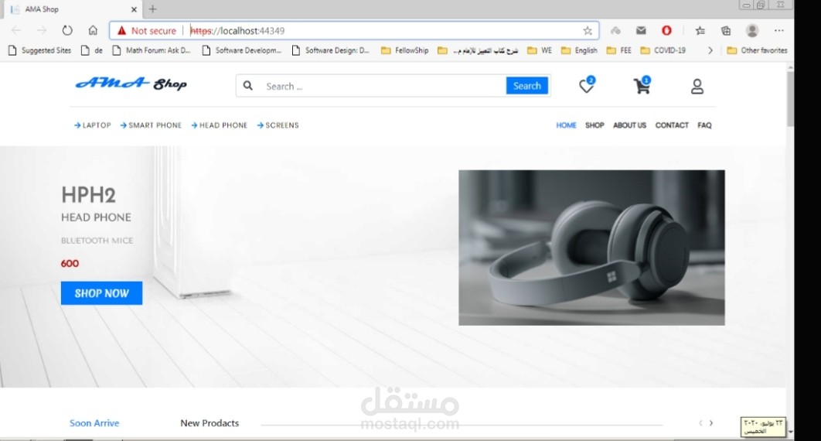Image resolution: width=821 pixels, height=441 pixels.
Task: Open the FEE bookmark folder
Action: coord(619,50)
